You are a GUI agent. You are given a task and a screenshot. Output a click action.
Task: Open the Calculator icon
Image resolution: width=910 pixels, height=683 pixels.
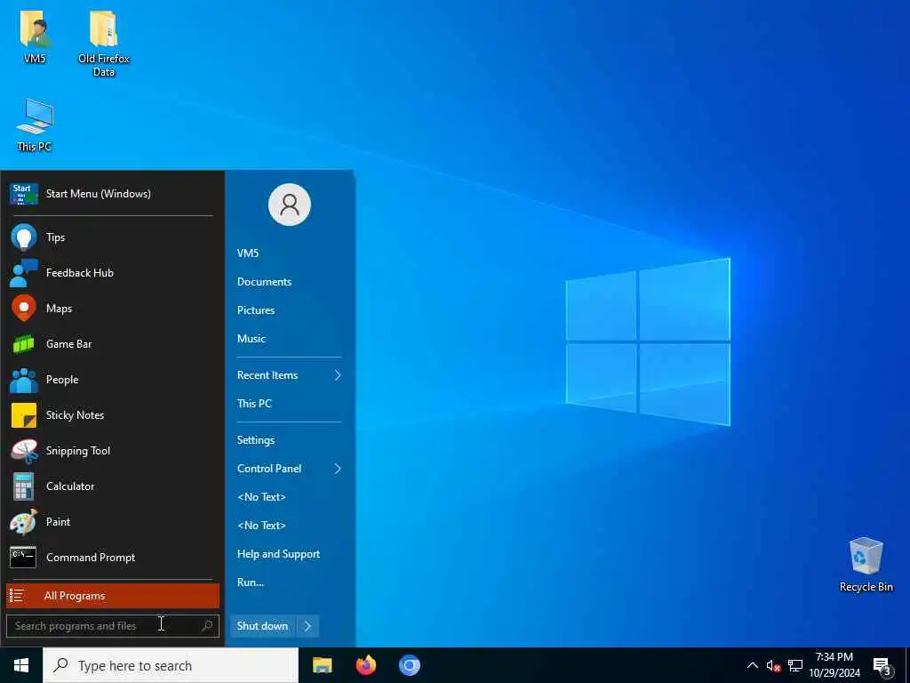coord(24,486)
